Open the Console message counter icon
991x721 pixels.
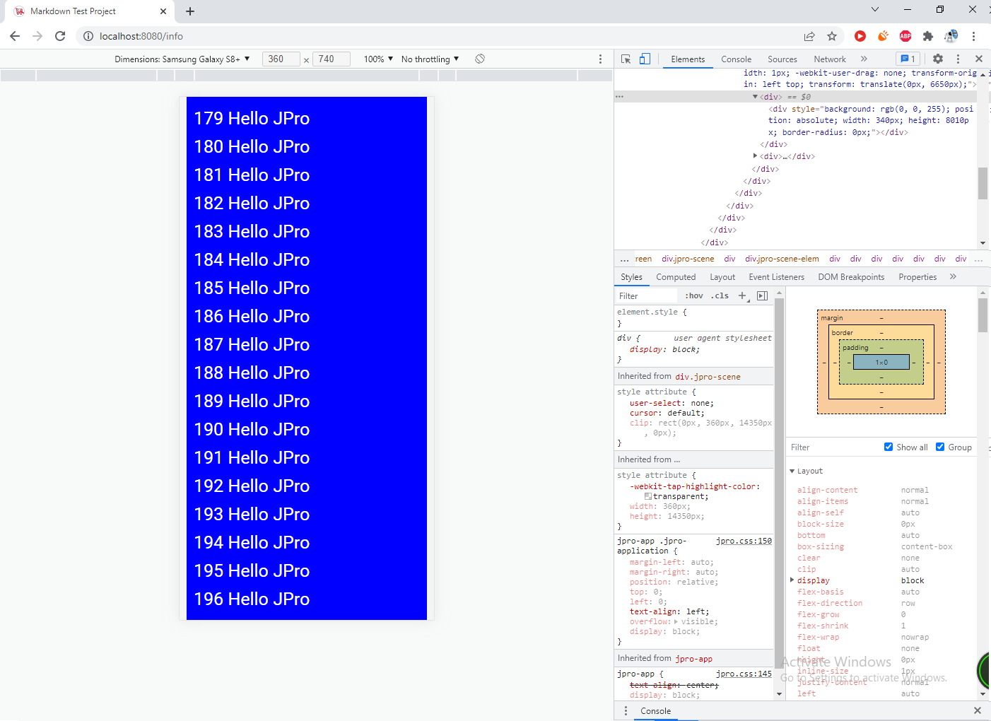pos(908,59)
